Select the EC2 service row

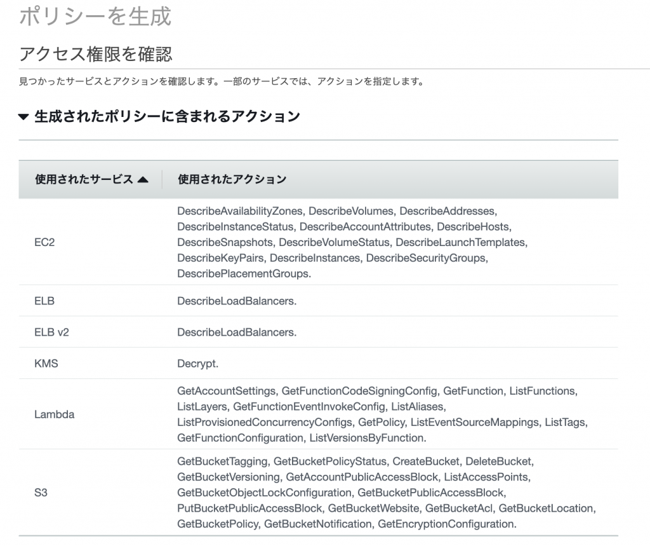46,242
